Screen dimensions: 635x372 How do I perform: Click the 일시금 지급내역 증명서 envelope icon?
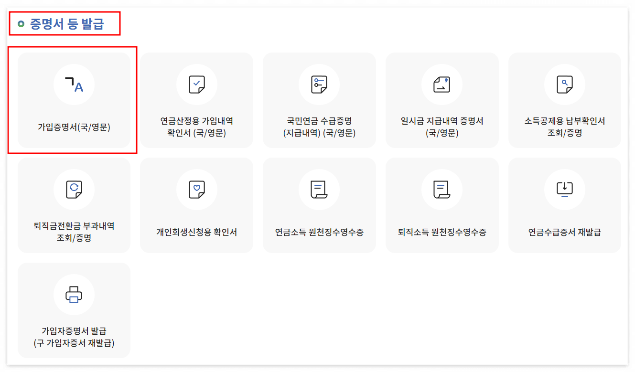[x=442, y=85]
